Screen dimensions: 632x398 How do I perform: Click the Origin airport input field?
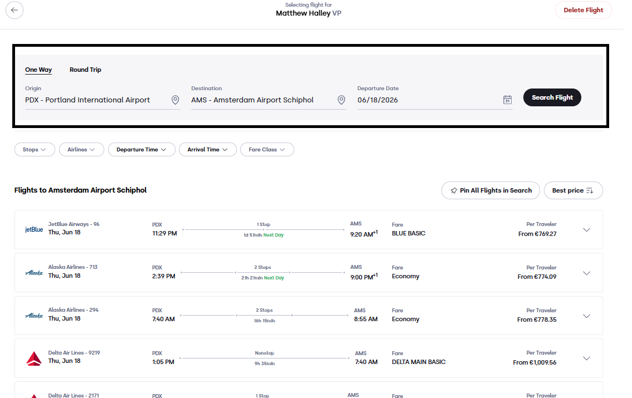click(103, 100)
